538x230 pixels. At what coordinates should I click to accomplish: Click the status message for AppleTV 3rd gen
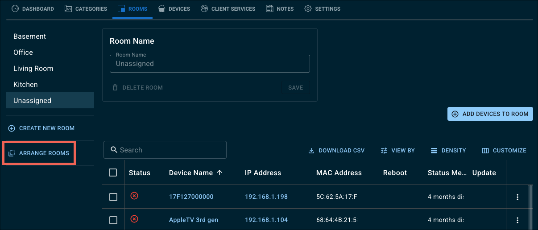446,220
